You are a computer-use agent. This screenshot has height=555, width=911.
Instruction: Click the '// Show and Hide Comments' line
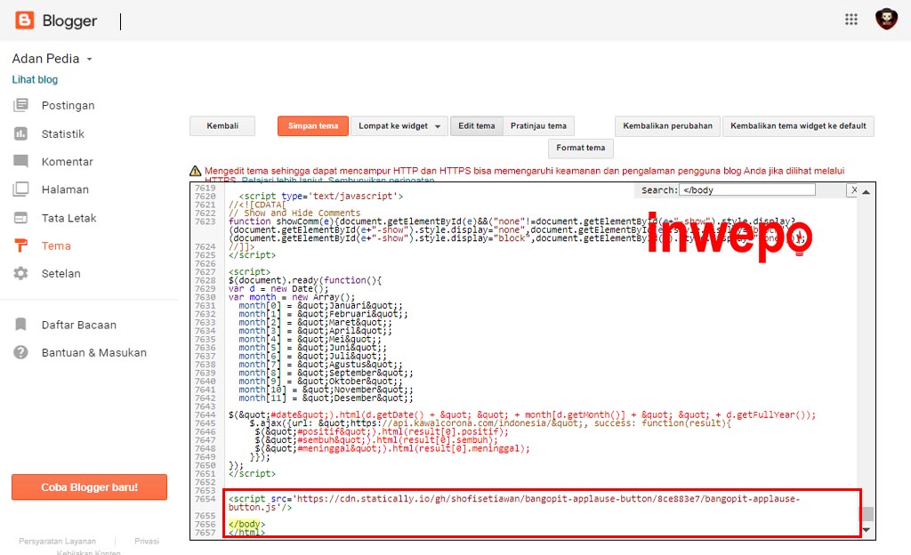[x=294, y=213]
